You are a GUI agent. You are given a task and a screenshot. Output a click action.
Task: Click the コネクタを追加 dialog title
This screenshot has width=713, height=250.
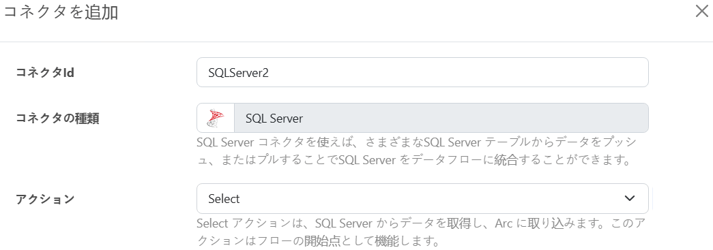(x=61, y=12)
